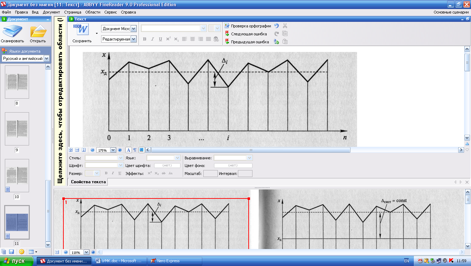Viewport: 471px width, 266px height.
Task: Zoom out text view with minus icon near 175%
Action: 92,150
